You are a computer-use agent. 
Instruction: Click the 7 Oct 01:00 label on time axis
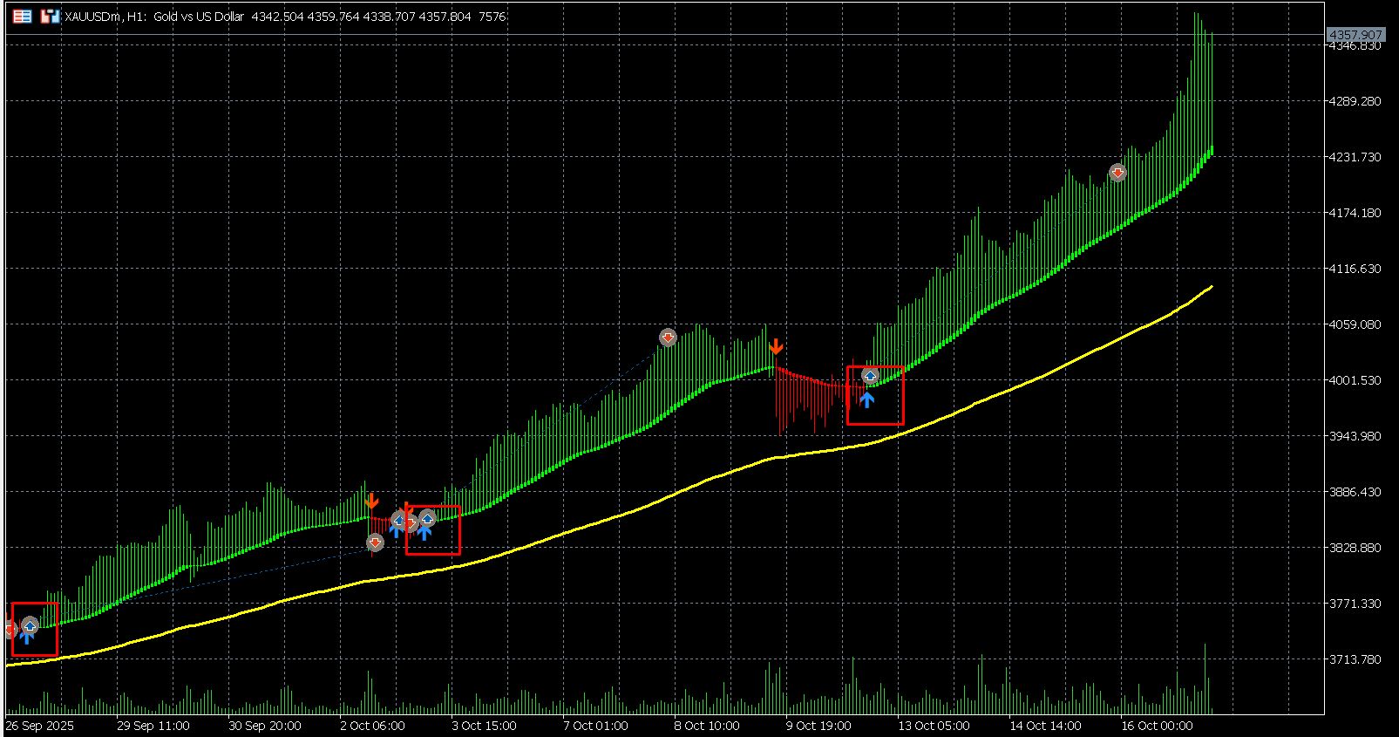click(595, 726)
